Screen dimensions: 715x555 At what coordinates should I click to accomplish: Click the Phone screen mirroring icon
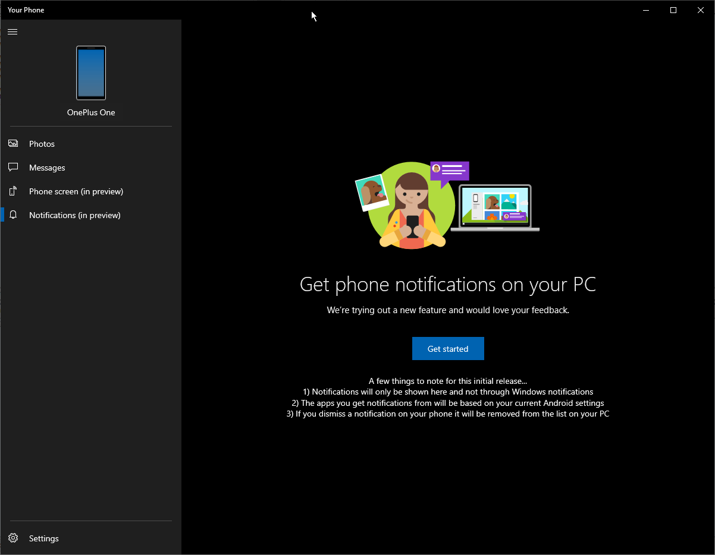coord(13,191)
